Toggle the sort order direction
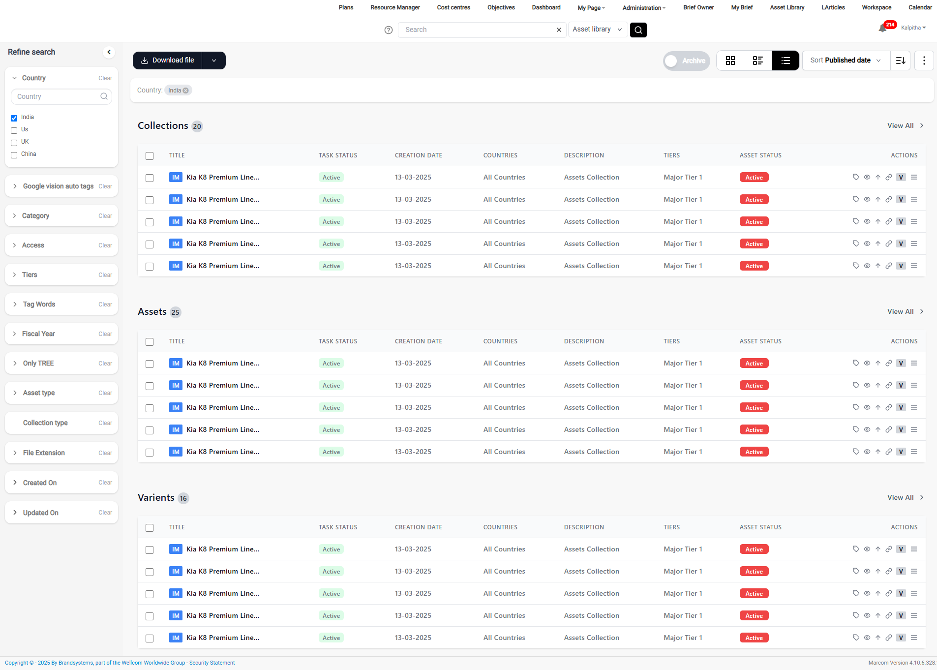This screenshot has width=937, height=670. point(901,61)
